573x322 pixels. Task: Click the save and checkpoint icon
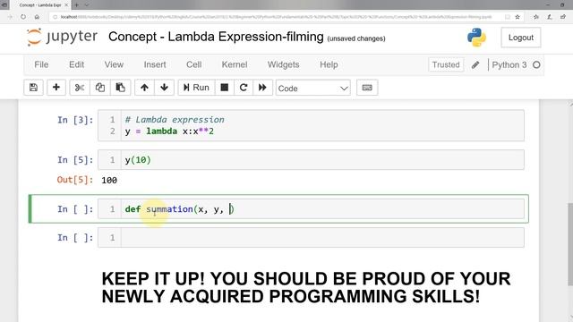click(33, 88)
